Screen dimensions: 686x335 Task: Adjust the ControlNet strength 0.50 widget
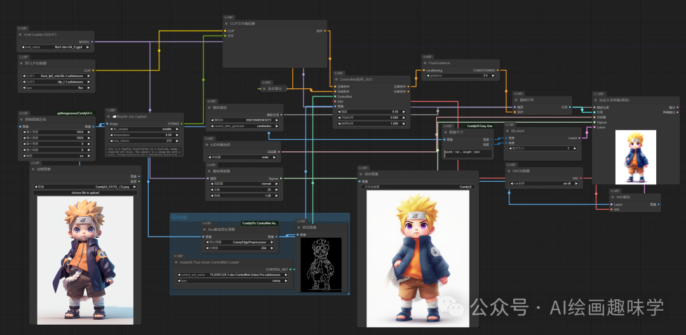pos(372,112)
